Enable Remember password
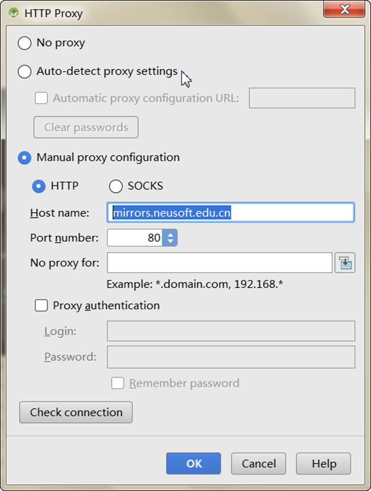Image resolution: width=371 pixels, height=491 pixels. (118, 383)
